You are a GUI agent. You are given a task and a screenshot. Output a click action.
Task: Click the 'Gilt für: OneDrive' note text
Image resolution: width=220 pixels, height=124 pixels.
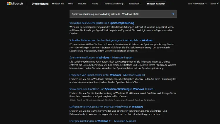tap(112, 100)
